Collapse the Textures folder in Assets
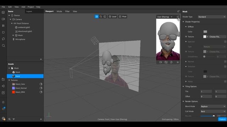 point(9,80)
